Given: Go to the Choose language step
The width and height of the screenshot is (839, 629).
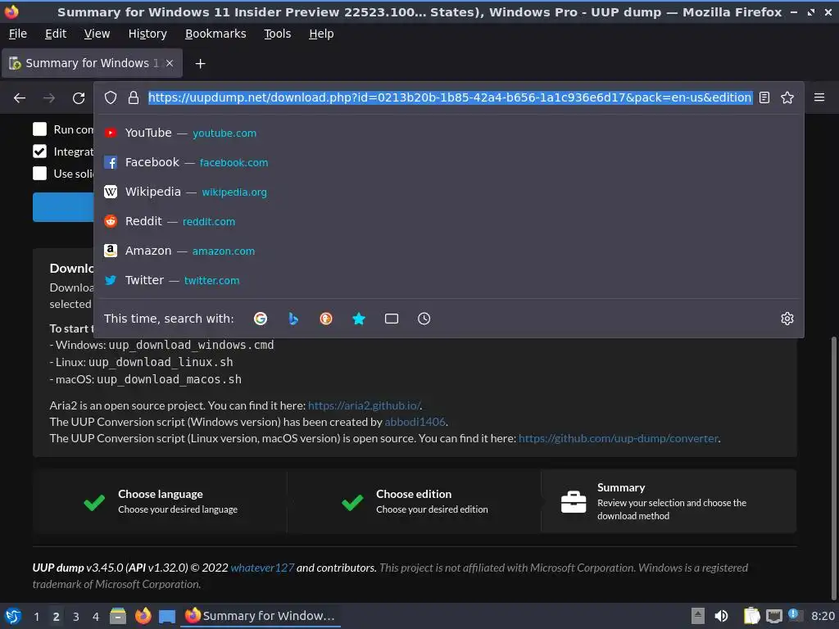Looking at the screenshot, I should [160, 501].
